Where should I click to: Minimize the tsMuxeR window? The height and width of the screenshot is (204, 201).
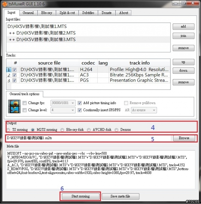coord(176,3)
